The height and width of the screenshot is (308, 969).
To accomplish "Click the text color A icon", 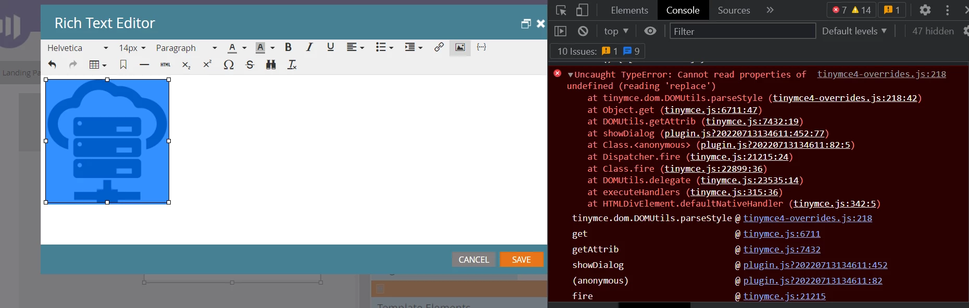I will [232, 47].
